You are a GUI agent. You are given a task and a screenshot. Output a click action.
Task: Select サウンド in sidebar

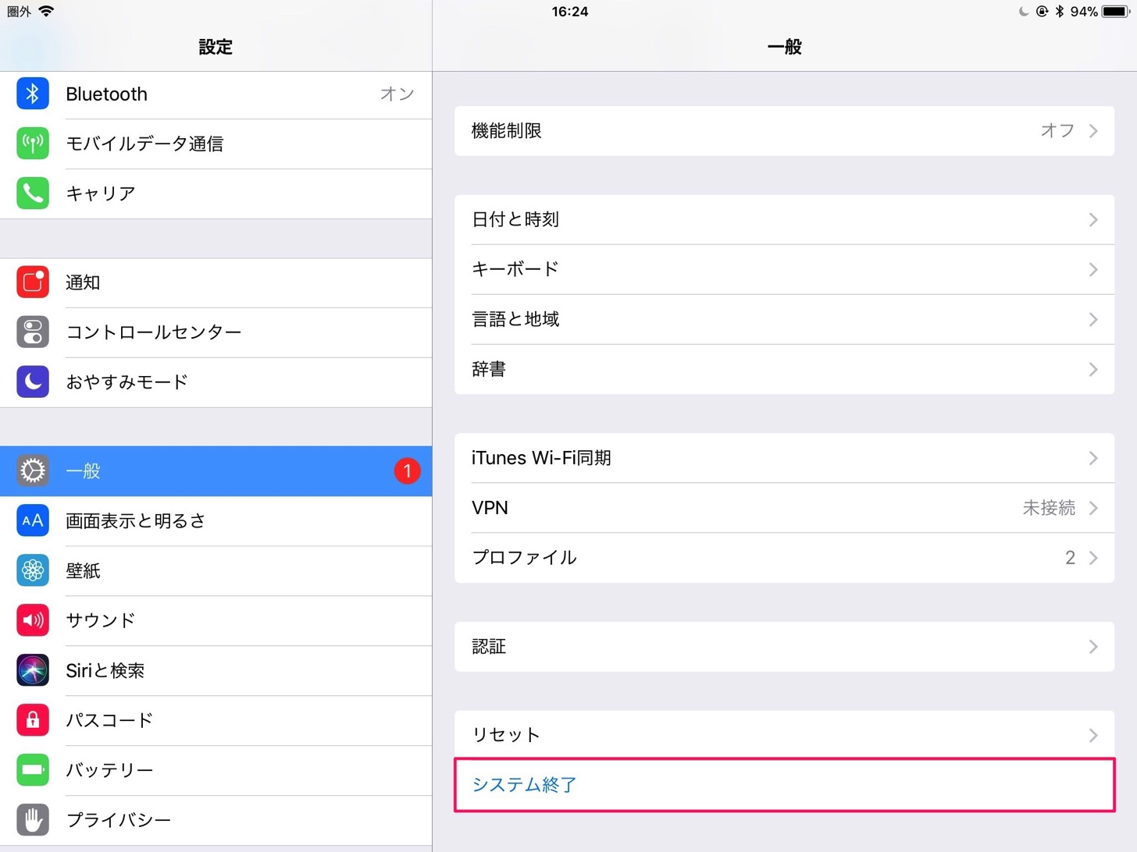216,620
